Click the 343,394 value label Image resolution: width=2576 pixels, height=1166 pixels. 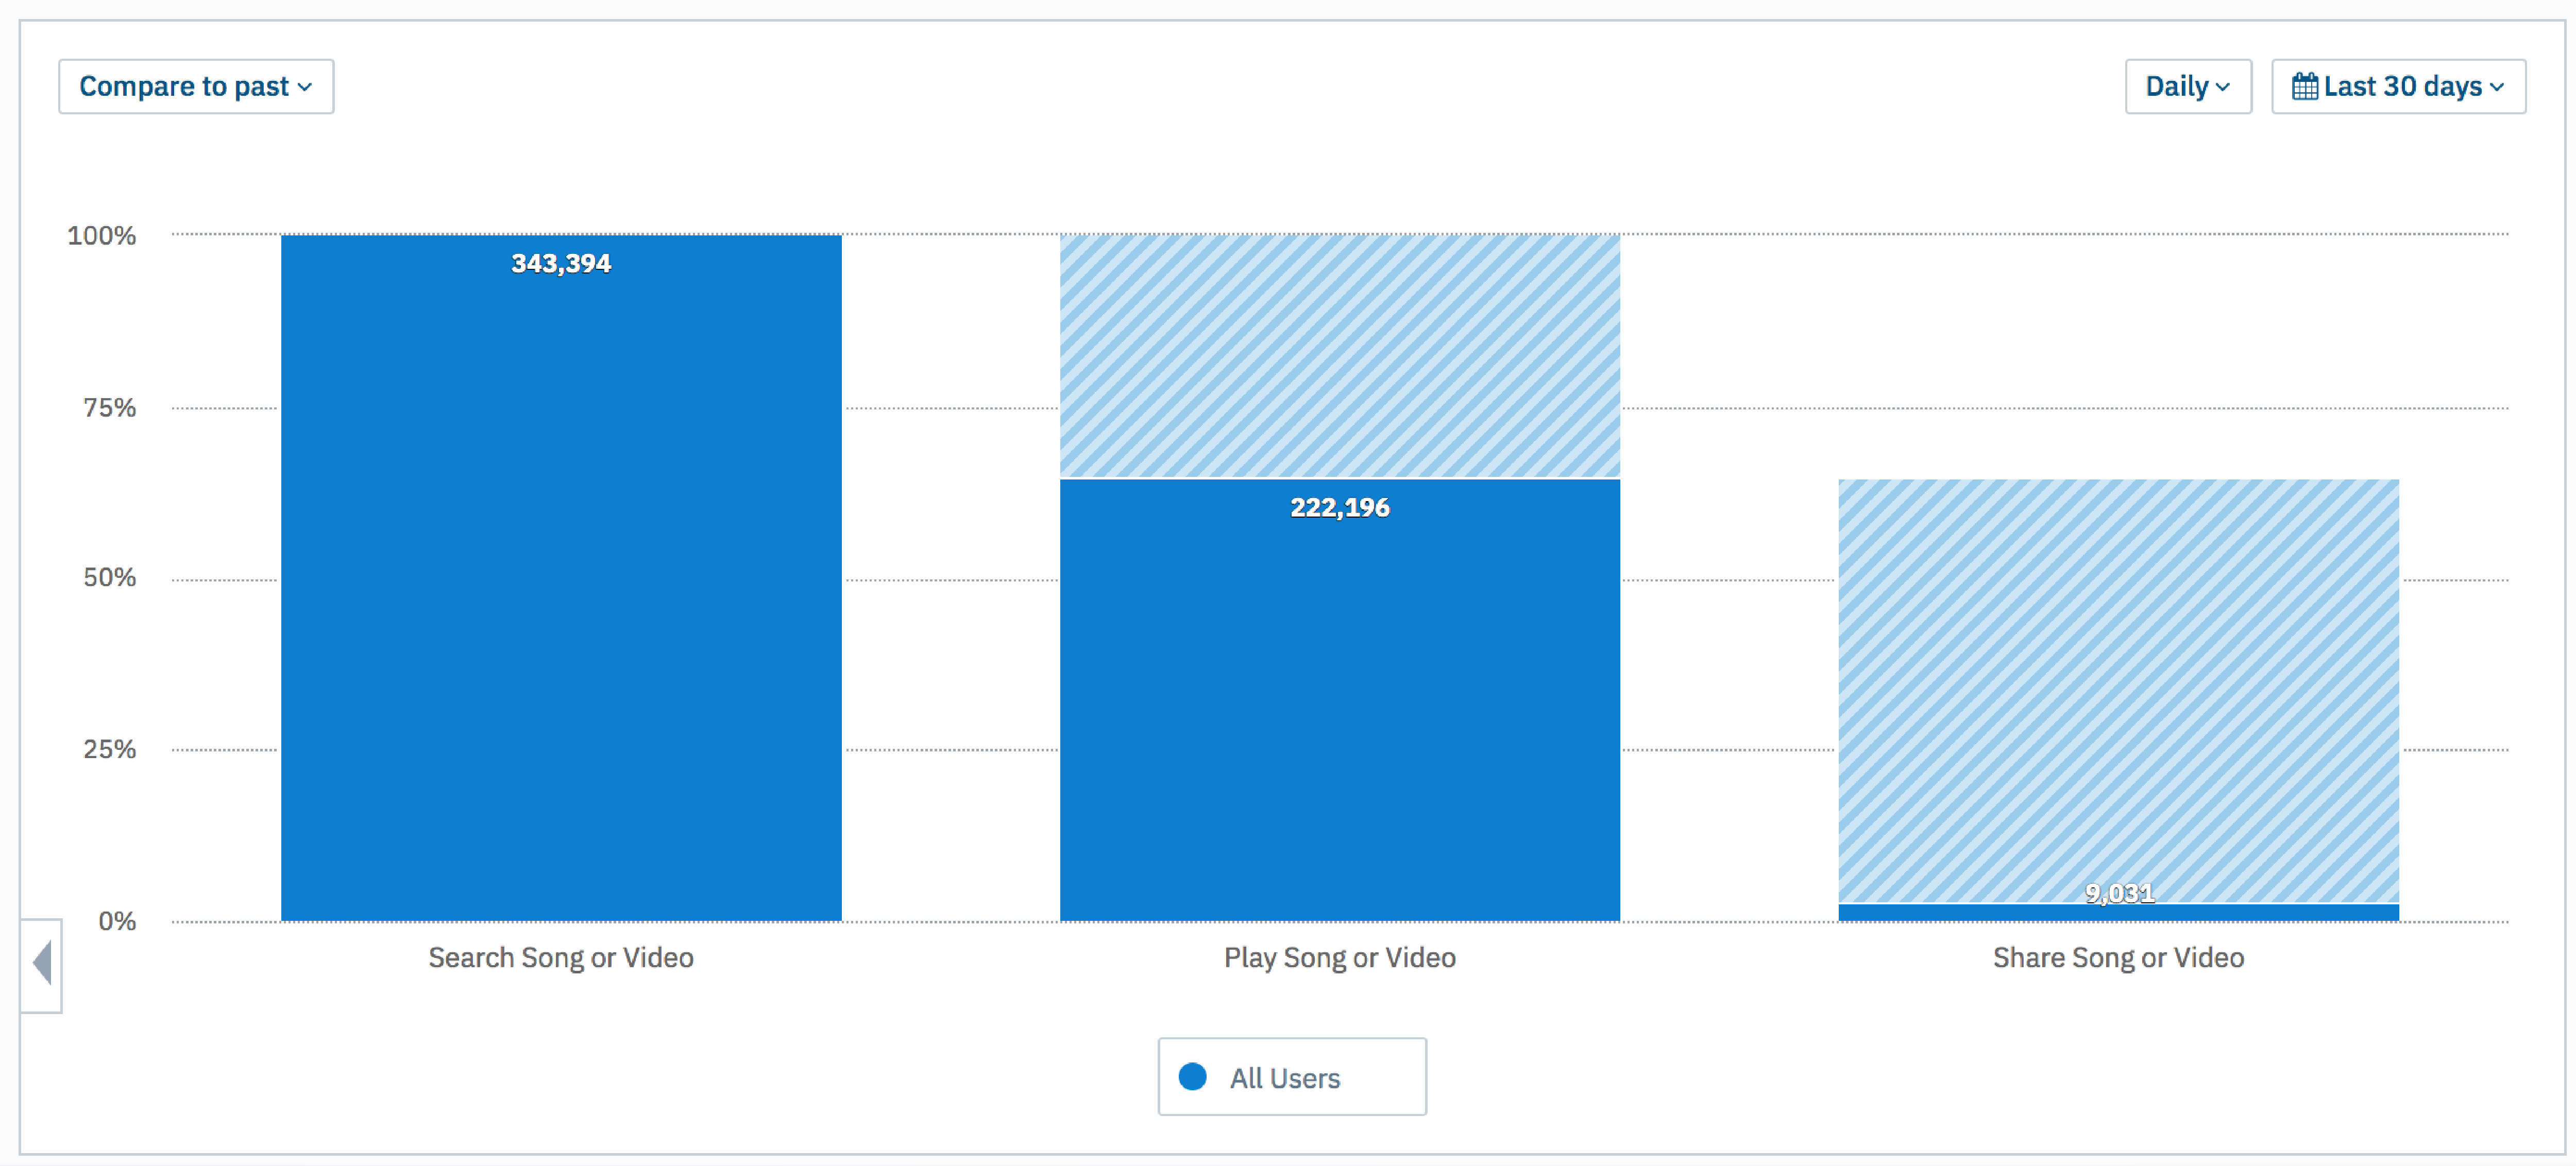tap(561, 263)
